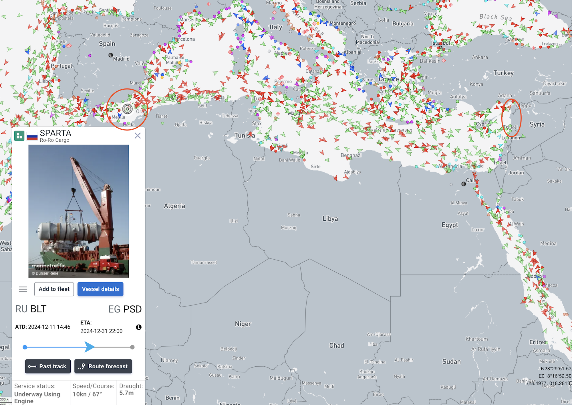Show the vessel's Past track

click(x=48, y=366)
